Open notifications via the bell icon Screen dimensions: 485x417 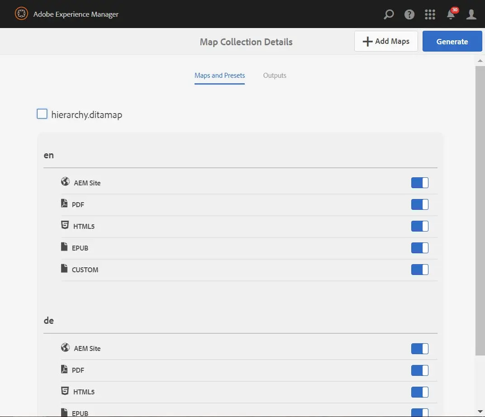pyautogui.click(x=450, y=15)
